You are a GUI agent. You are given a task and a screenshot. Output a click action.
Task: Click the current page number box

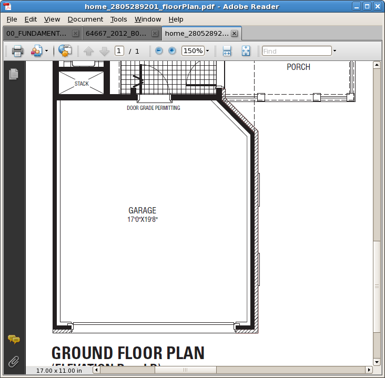pyautogui.click(x=119, y=51)
